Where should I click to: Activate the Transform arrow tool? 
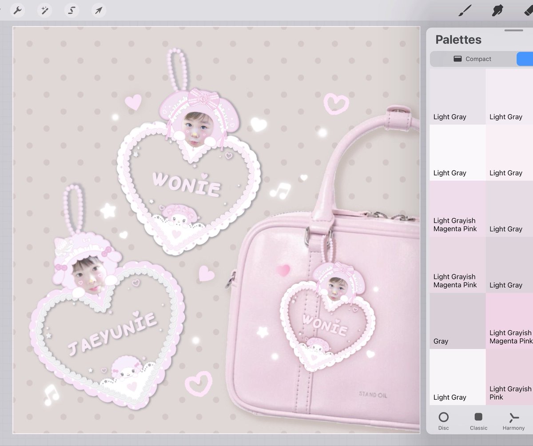tap(99, 10)
